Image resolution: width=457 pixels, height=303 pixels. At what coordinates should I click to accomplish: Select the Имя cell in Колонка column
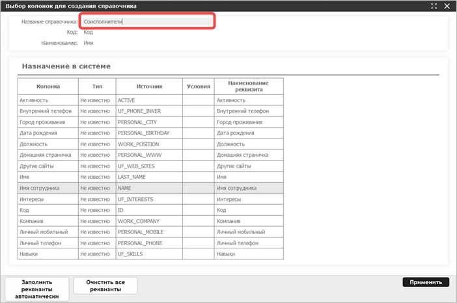[x=48, y=177]
